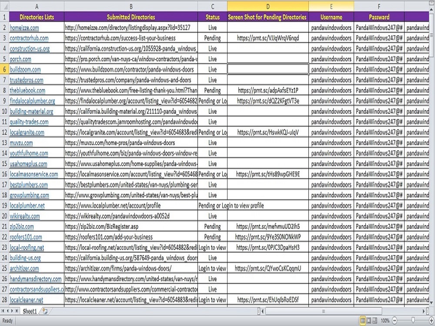Screen dimensions: 435x326
Task: Switch to Page Layout view icon
Action: coord(369,321)
